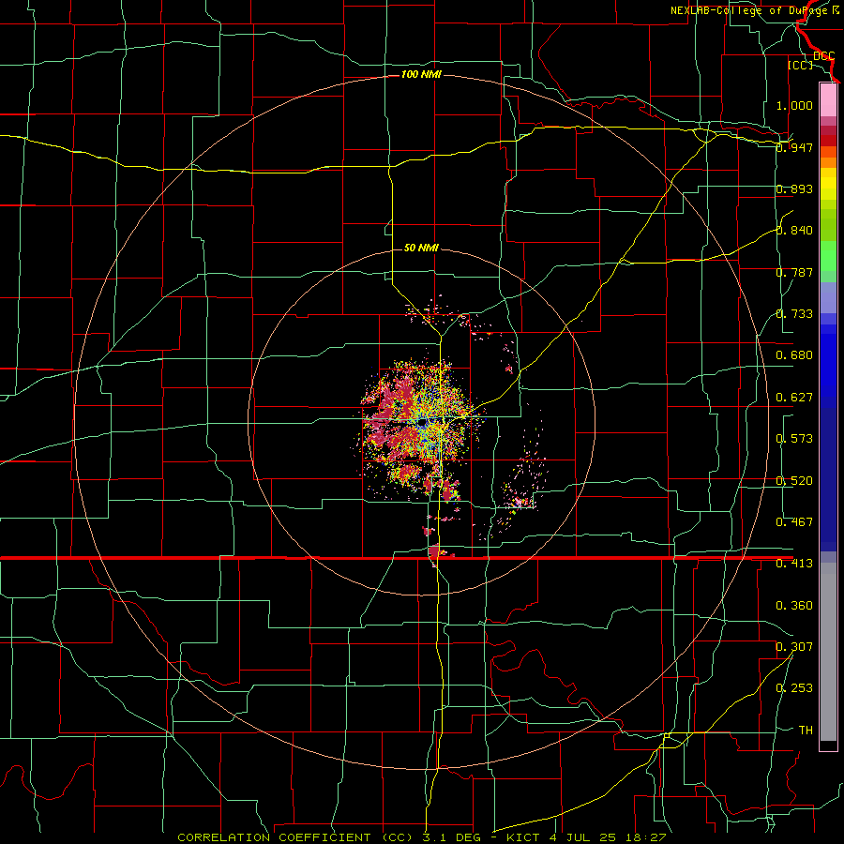844x844 pixels.
Task: Select the 0.680 legend value
Action: 794,355
